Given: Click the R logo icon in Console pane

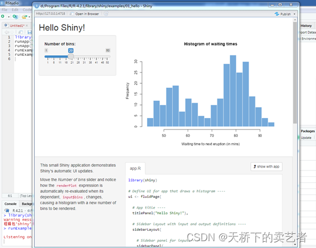Looking at the screenshot, I should point(7,210).
